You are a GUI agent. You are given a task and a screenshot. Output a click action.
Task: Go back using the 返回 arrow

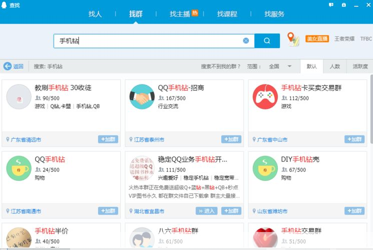click(x=14, y=66)
